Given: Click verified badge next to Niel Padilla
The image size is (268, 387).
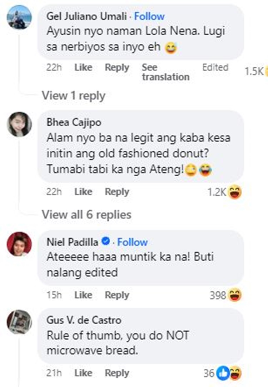Looking at the screenshot, I should (x=105, y=242).
